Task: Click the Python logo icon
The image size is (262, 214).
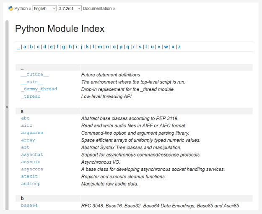Action: tap(11, 8)
